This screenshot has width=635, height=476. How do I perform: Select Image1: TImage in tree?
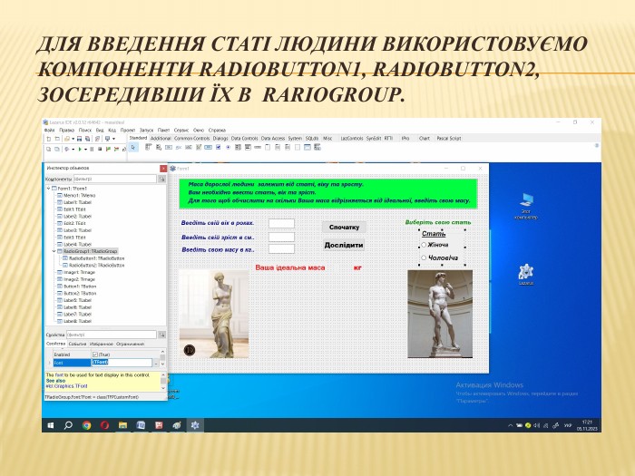[x=80, y=272]
